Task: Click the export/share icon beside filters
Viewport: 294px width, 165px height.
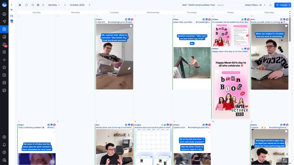Action: coord(270,5)
